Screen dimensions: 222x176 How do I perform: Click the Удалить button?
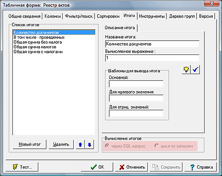pyautogui.click(x=61, y=144)
